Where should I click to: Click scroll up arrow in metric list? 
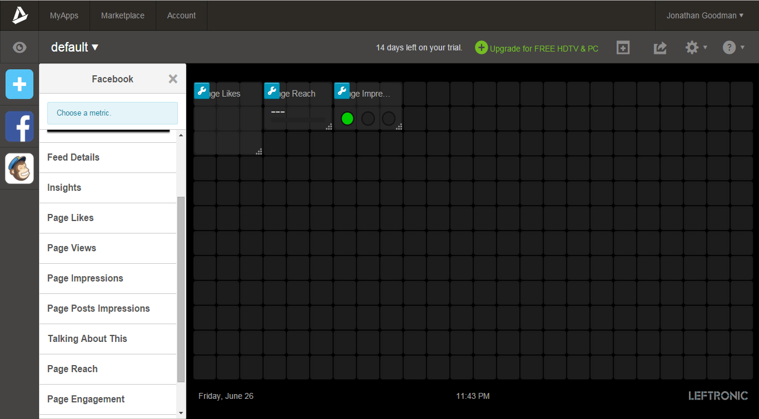coord(181,136)
